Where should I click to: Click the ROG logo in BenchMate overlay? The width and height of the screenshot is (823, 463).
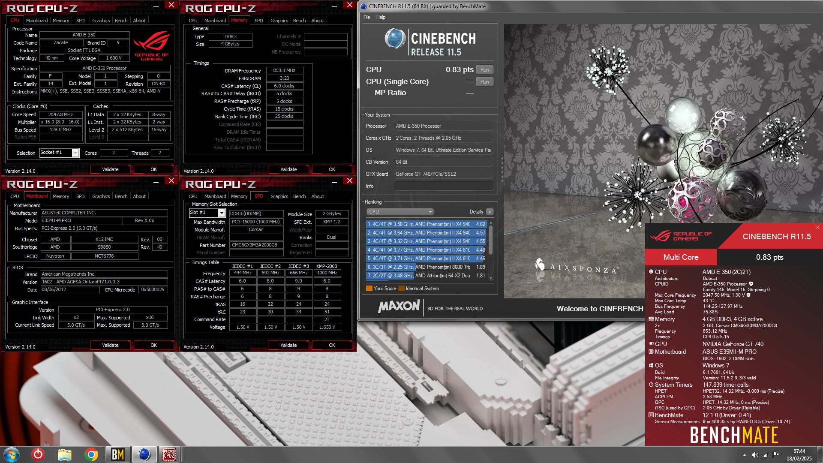[x=680, y=236]
